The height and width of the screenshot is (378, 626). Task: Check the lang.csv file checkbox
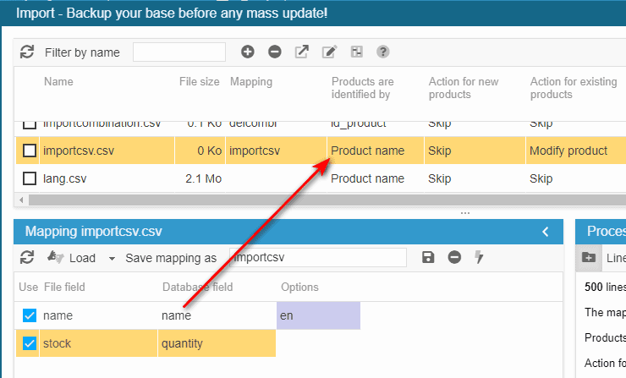30,178
